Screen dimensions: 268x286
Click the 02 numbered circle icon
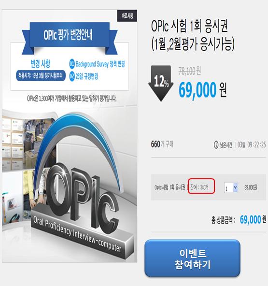(x=72, y=76)
